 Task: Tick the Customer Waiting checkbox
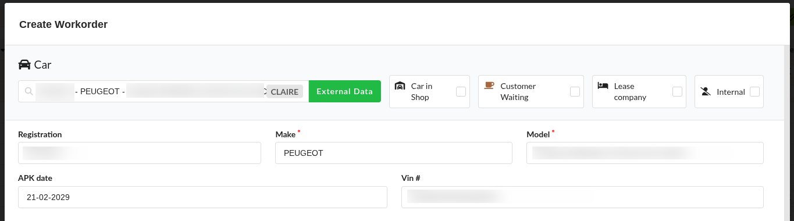click(x=575, y=91)
